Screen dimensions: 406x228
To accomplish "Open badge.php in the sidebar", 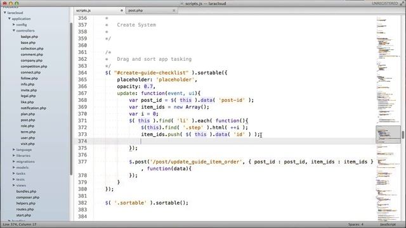I will [29, 37].
